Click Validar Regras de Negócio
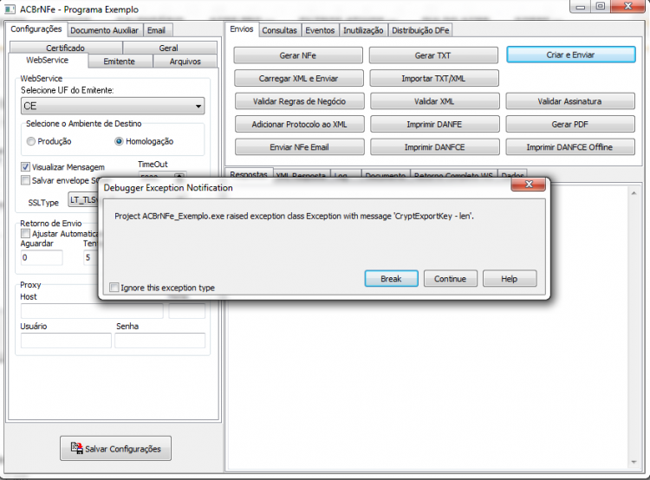Image resolution: width=650 pixels, height=480 pixels. pyautogui.click(x=299, y=101)
